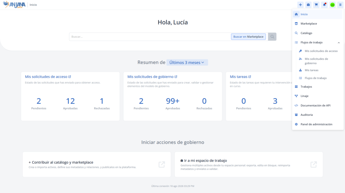Click 12 Aprobadas in access requests card

click(x=70, y=103)
